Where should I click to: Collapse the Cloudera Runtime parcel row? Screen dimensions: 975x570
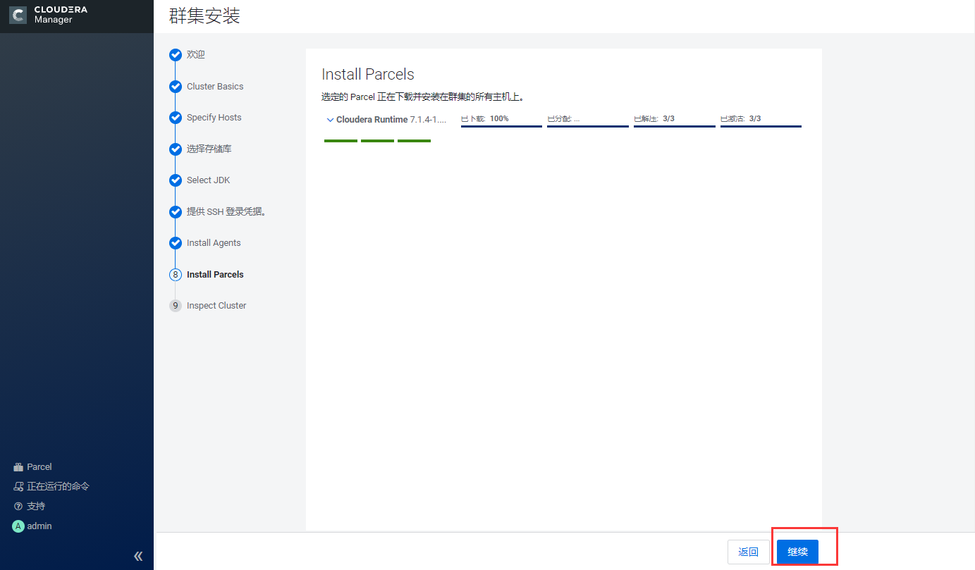point(330,120)
